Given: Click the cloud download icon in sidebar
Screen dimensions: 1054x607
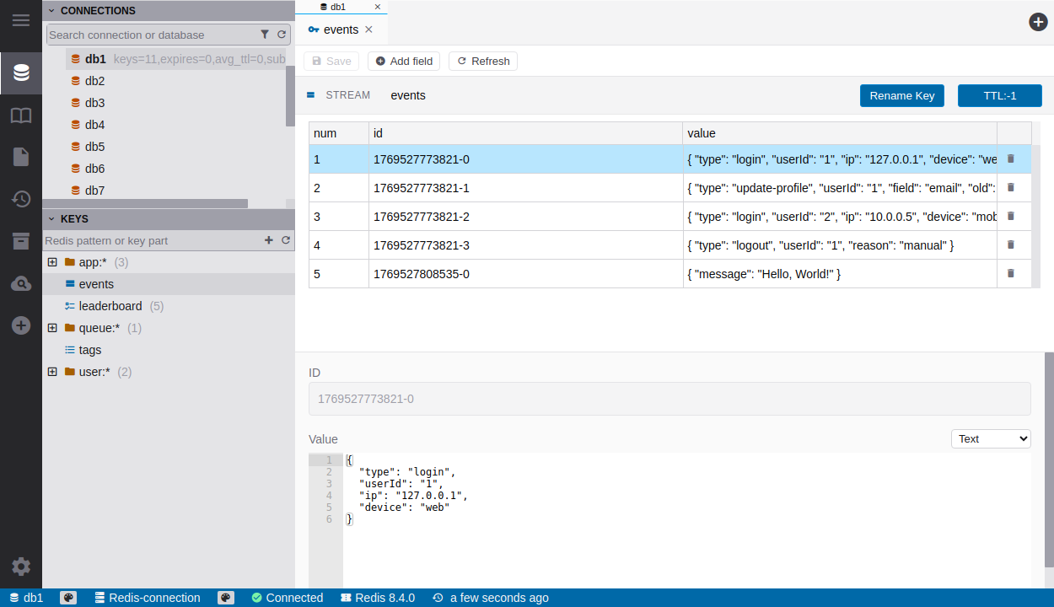Looking at the screenshot, I should click(x=21, y=284).
